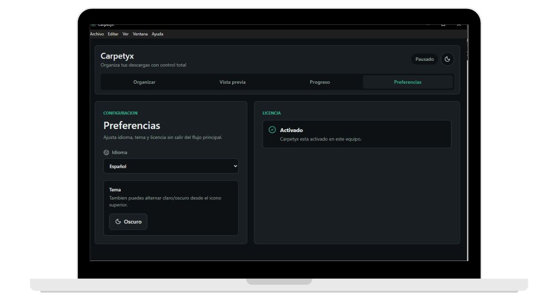Switch theme using the Oscuro button

pos(128,222)
